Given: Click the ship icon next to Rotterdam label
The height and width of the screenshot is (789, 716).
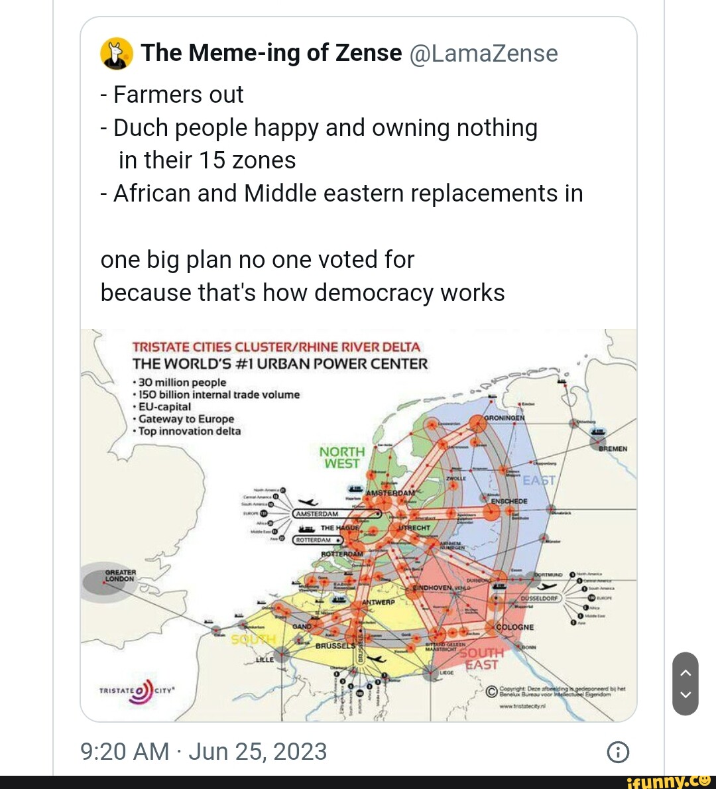Looking at the screenshot, I should 306,528.
